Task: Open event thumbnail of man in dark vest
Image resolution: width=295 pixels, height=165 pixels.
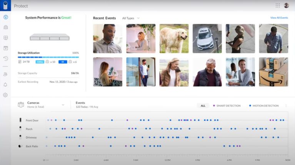Action: click(207, 72)
